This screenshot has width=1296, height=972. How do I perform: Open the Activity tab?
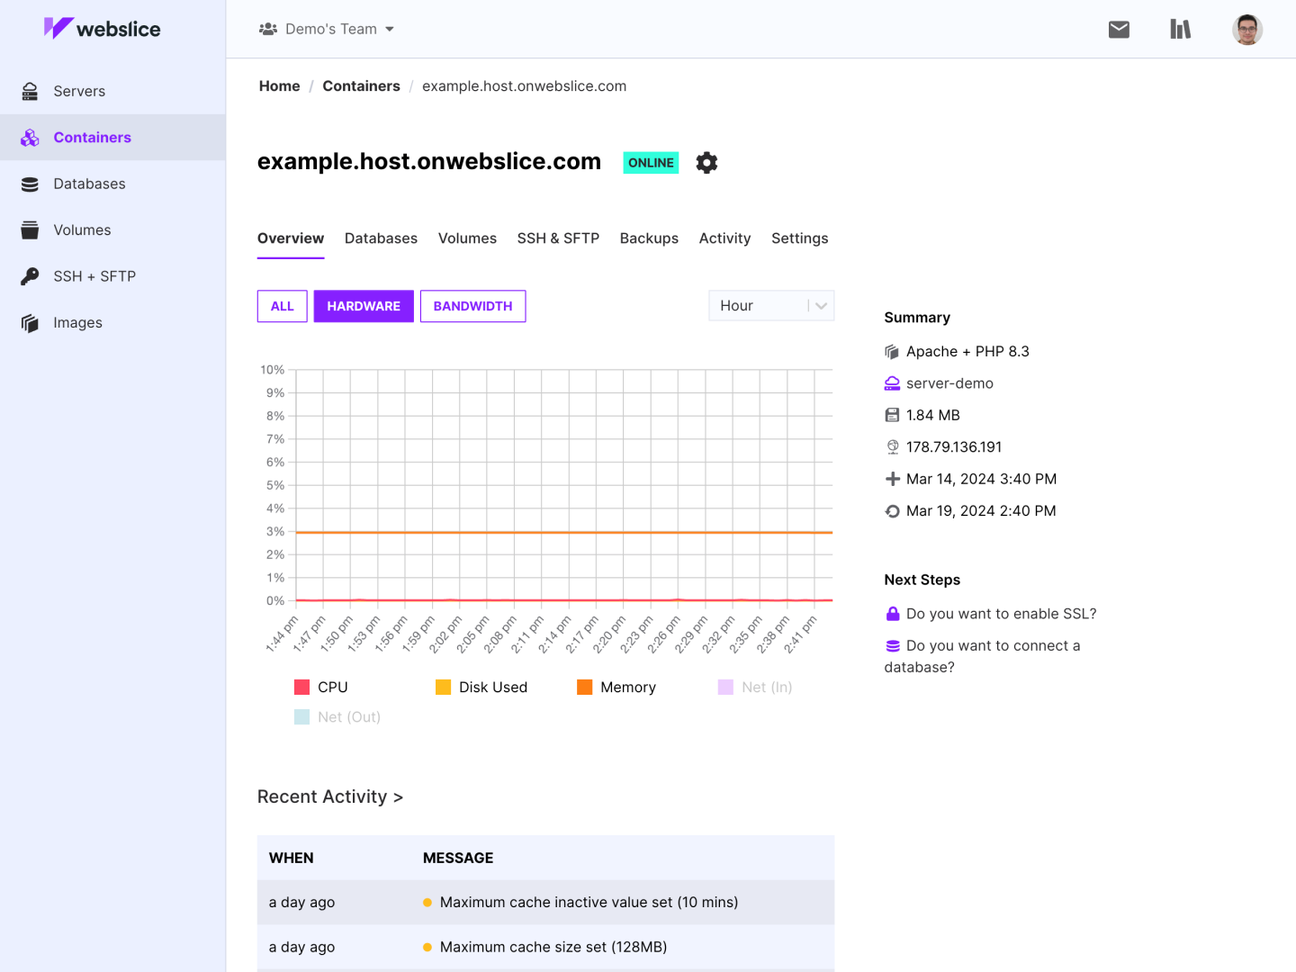coord(724,238)
